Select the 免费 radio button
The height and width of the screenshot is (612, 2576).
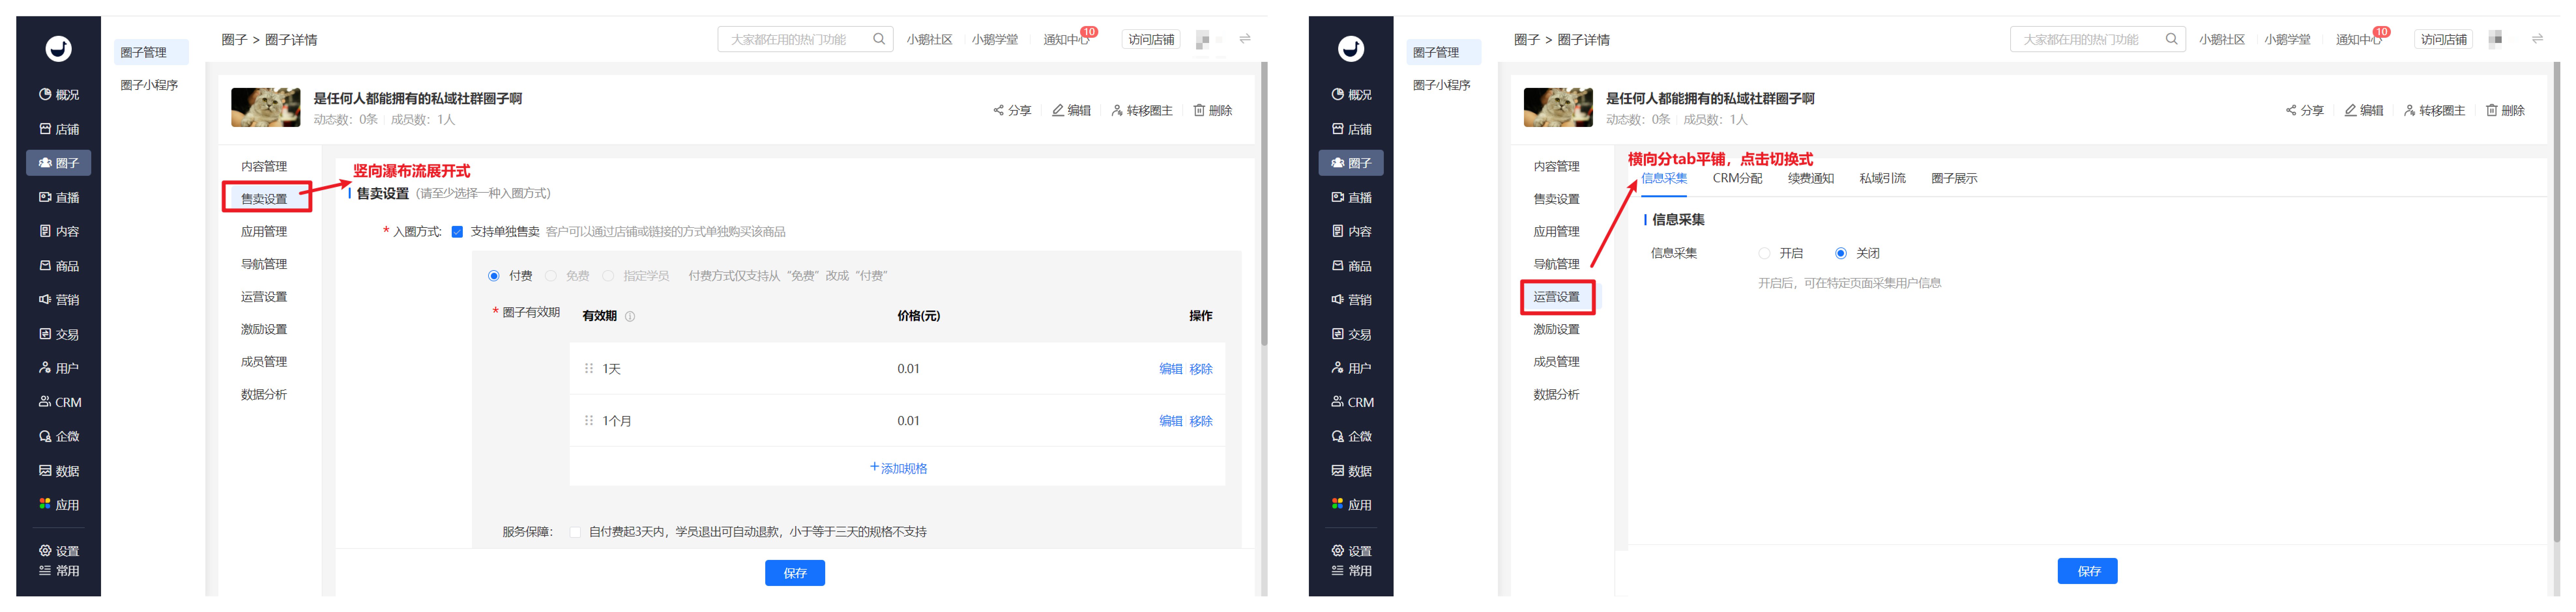pyautogui.click(x=551, y=275)
